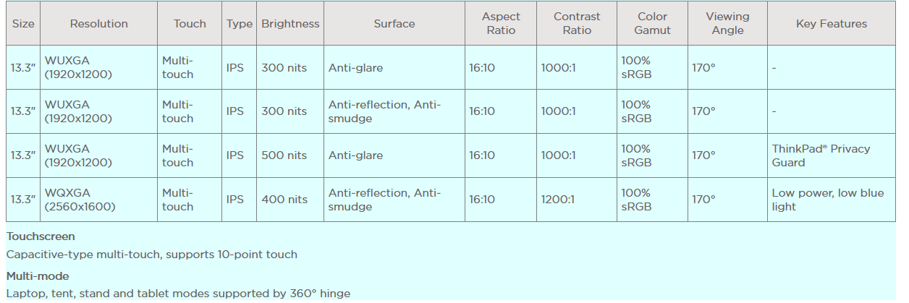The image size is (909, 303).
Task: Click the Viewing Angle column header
Action: (x=727, y=24)
